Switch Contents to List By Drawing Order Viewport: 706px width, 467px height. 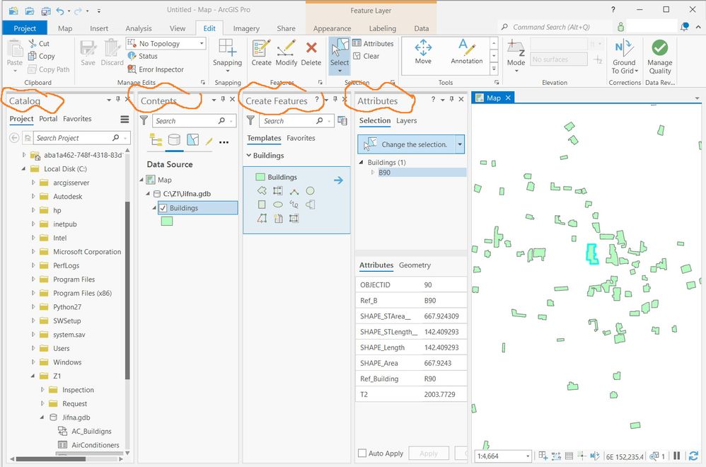coord(156,141)
